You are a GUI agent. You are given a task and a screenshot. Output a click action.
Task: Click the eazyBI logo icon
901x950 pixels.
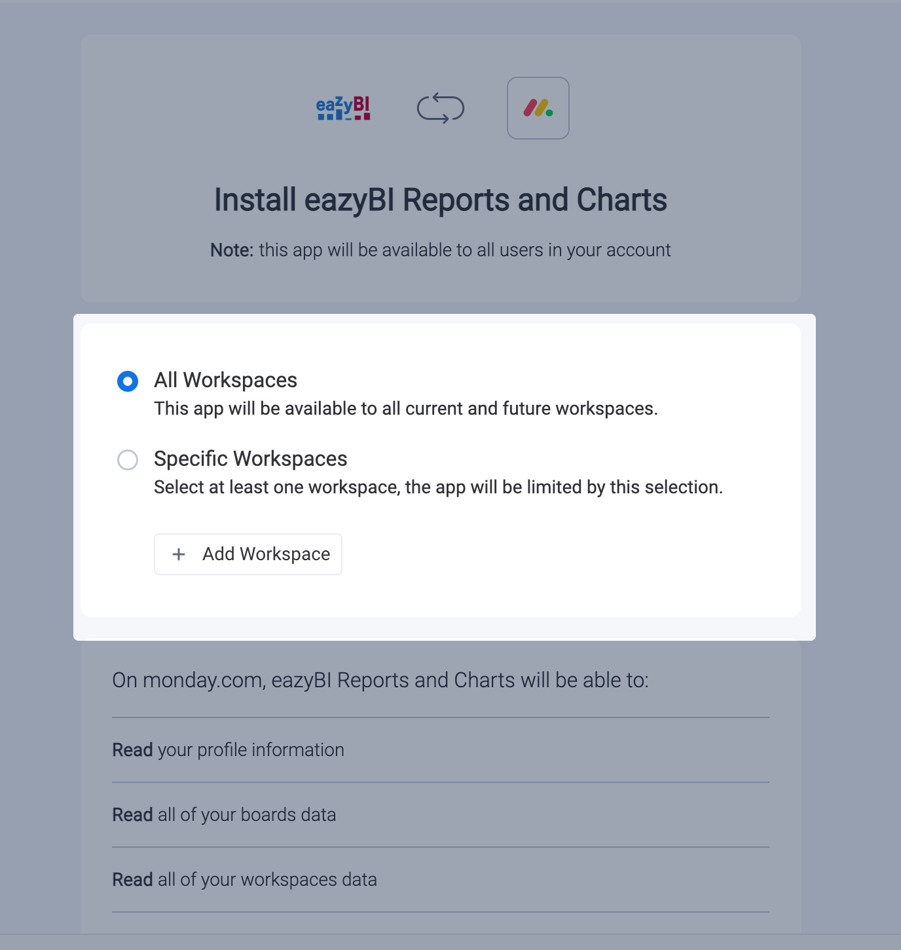tap(343, 108)
